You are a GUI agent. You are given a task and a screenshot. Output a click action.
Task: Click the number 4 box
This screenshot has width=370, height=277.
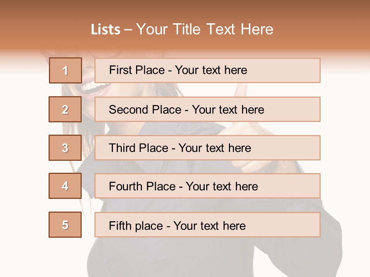pyautogui.click(x=65, y=186)
